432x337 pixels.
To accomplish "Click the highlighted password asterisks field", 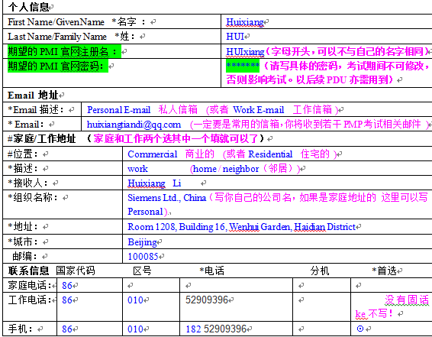I will 243,66.
